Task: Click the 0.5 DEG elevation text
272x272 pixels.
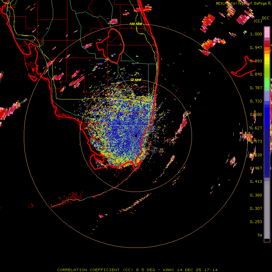Action: tap(145, 270)
